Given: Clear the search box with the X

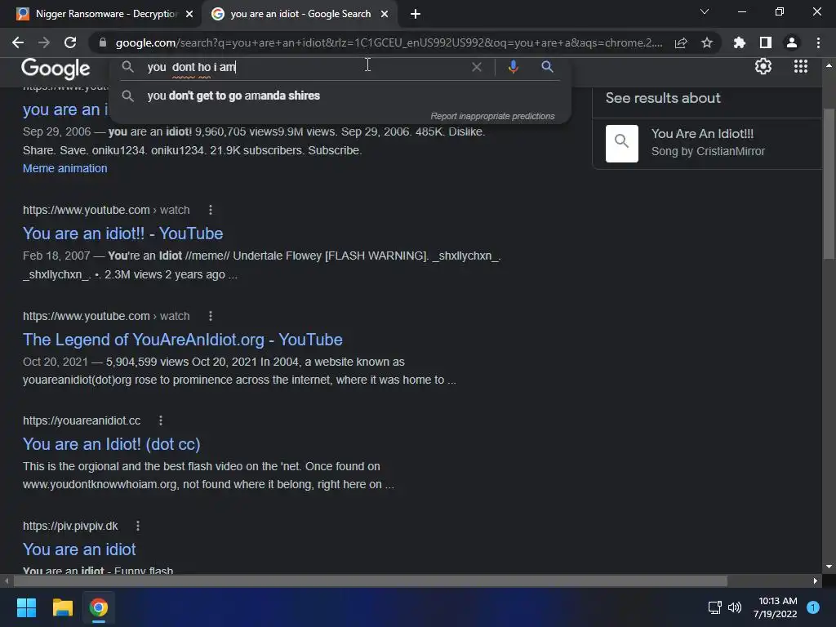Looking at the screenshot, I should (x=477, y=67).
